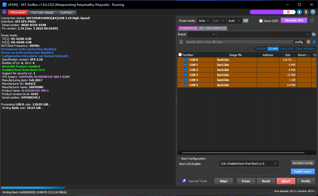
Task: Click the Mount column header
Action: [304, 55]
